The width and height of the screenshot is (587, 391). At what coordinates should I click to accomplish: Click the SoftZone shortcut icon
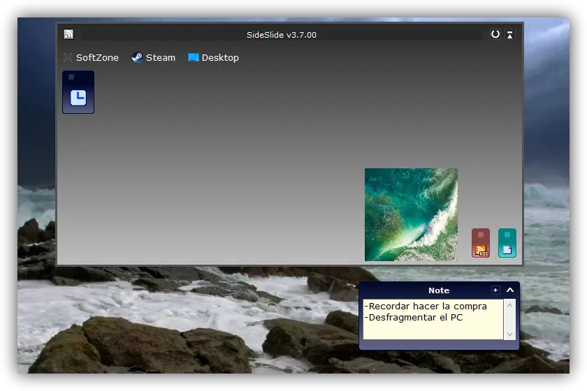point(68,57)
